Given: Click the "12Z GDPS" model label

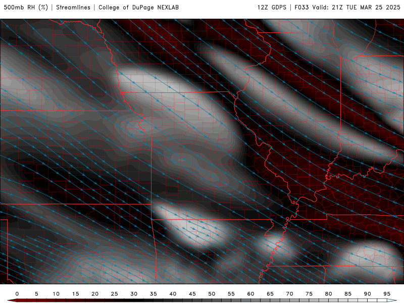Looking at the screenshot, I should [272, 7].
